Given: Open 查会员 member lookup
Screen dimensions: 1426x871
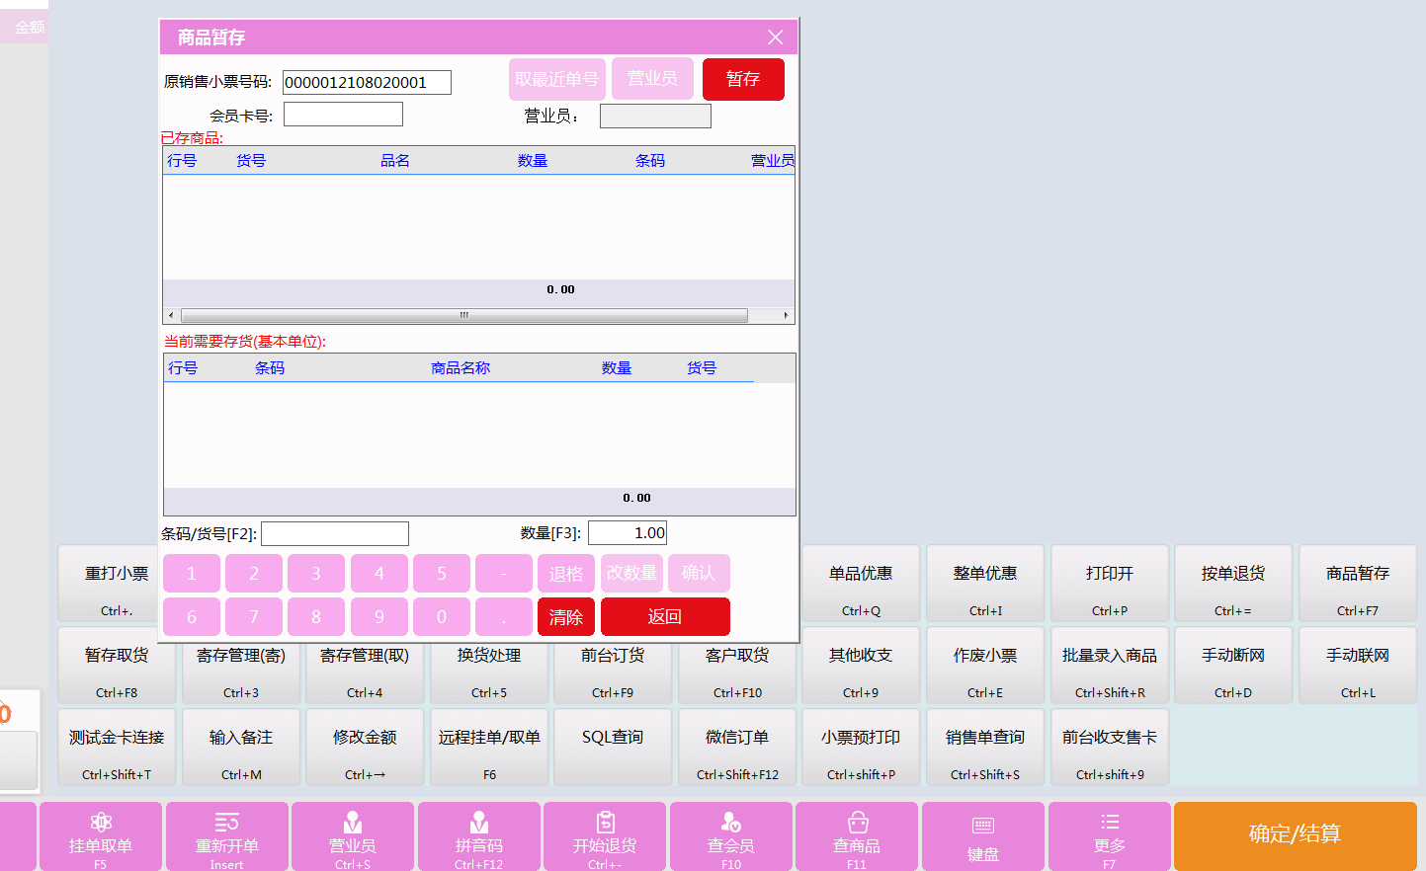Looking at the screenshot, I should click(731, 835).
